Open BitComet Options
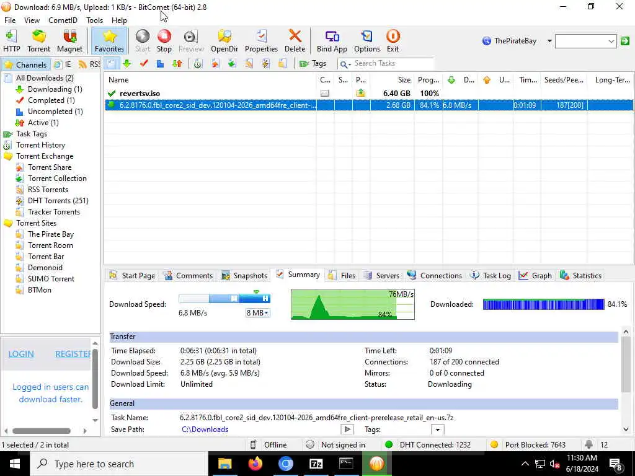The height and width of the screenshot is (476, 635). pos(367,41)
